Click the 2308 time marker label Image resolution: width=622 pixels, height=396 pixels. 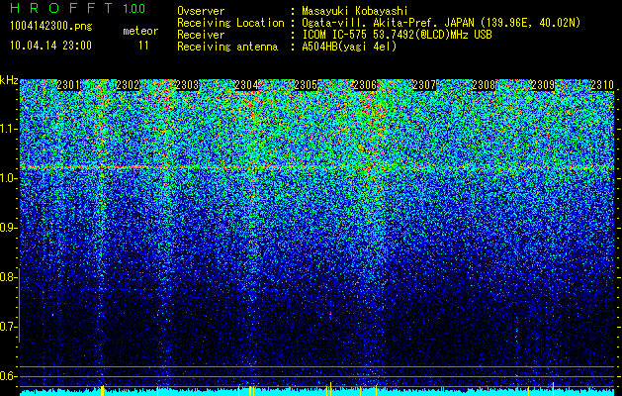point(484,85)
